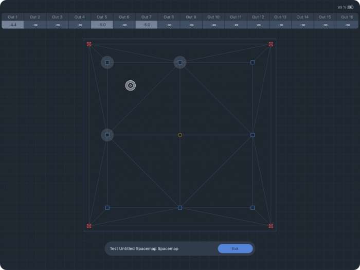Click the battery status indicator

click(x=350, y=8)
